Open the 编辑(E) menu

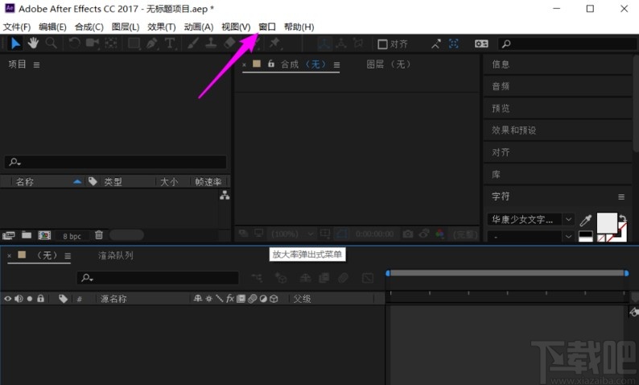pos(52,27)
